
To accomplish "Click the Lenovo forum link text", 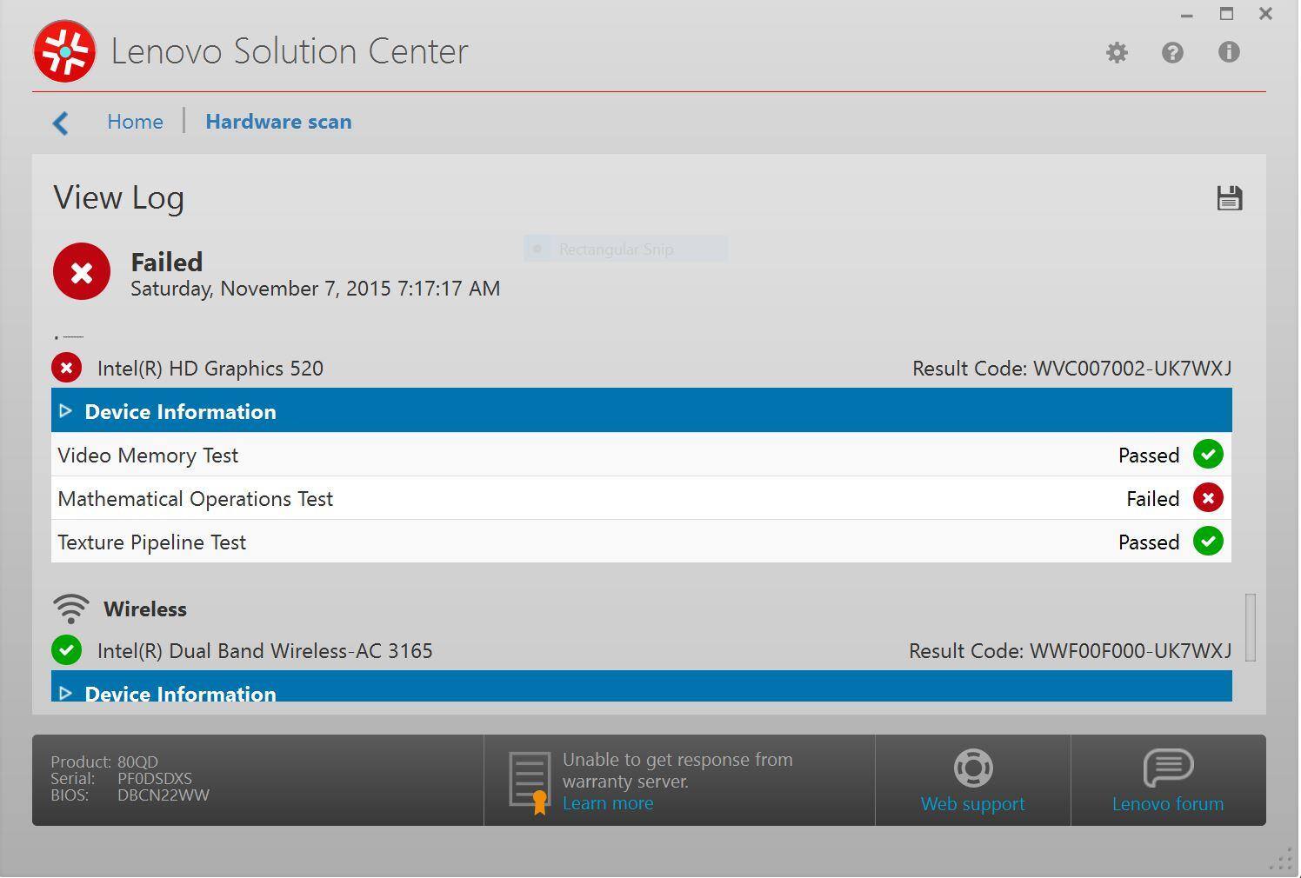I will (1167, 804).
